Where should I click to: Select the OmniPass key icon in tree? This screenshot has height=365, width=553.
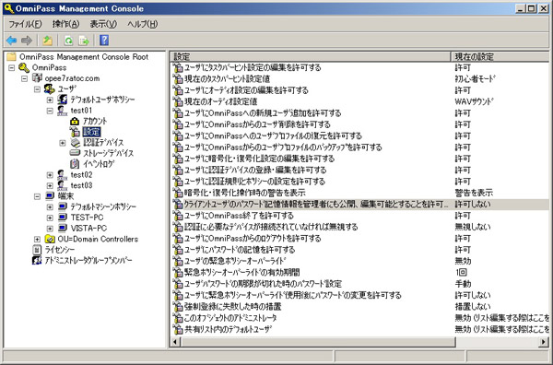(24, 67)
